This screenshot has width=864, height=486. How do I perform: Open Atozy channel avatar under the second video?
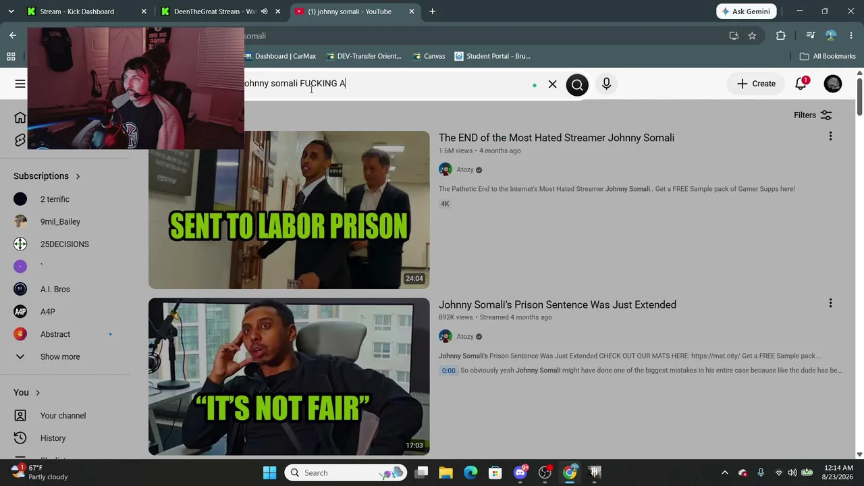tap(446, 336)
